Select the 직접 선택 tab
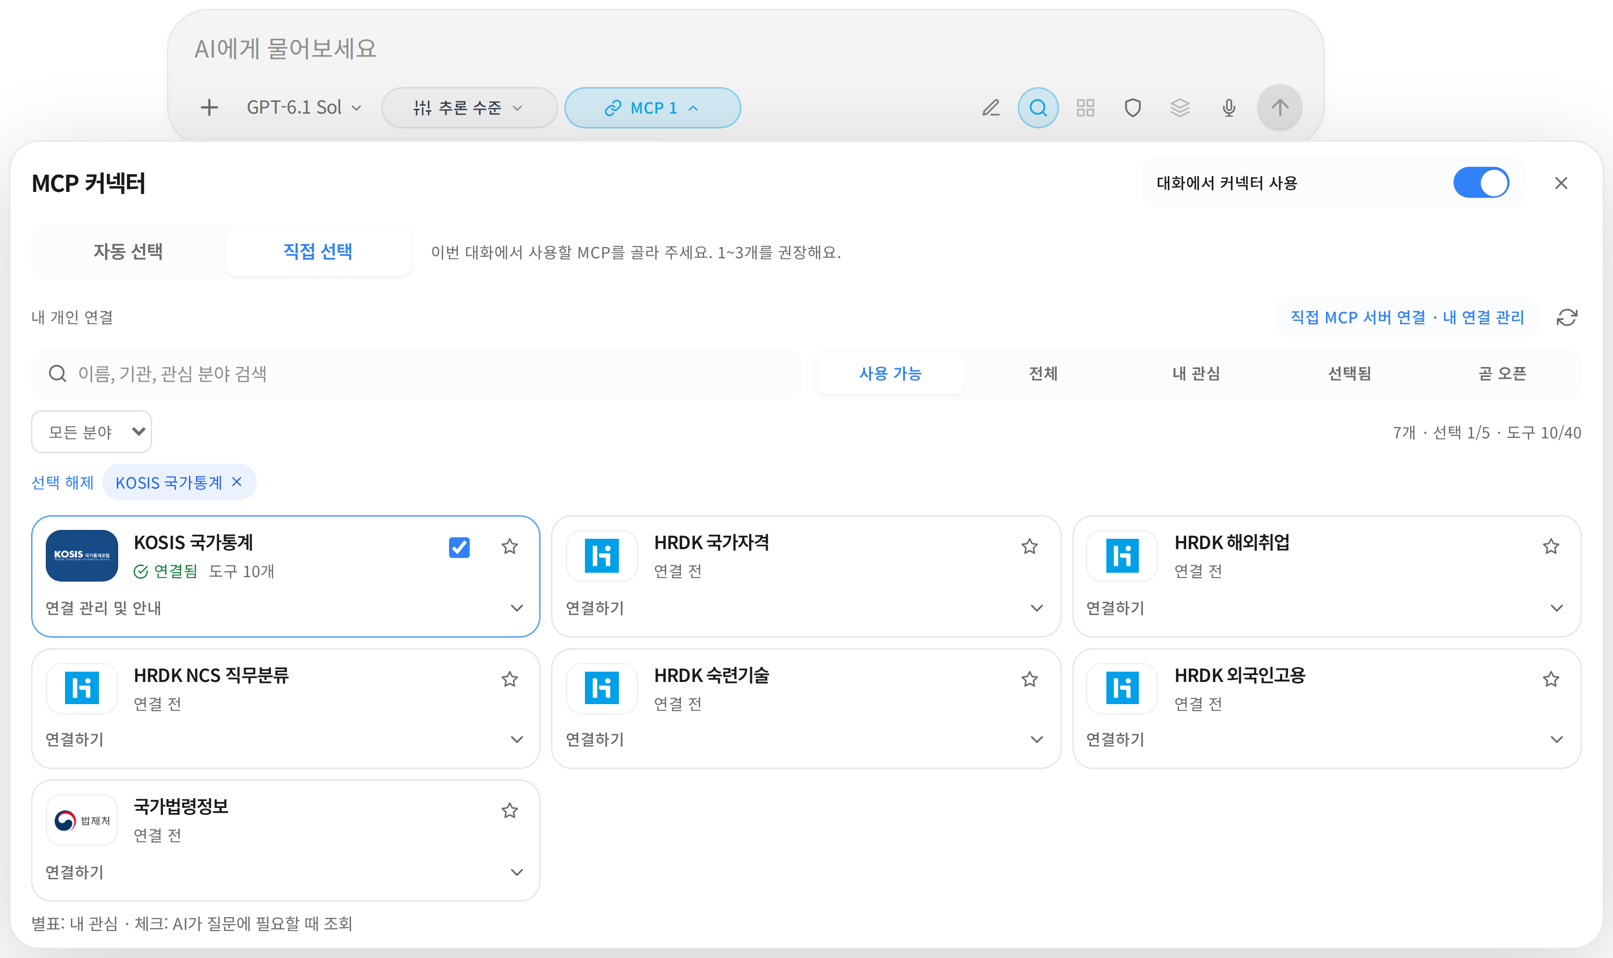This screenshot has width=1613, height=958. click(318, 252)
